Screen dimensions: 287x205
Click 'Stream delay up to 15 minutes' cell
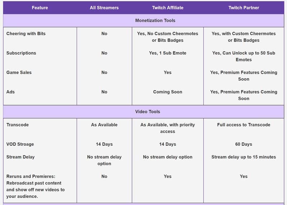pyautogui.click(x=244, y=157)
